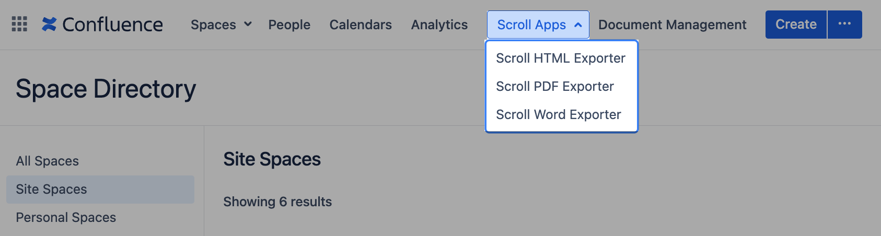Select Scroll HTML Exporter
881x236 pixels.
(562, 58)
